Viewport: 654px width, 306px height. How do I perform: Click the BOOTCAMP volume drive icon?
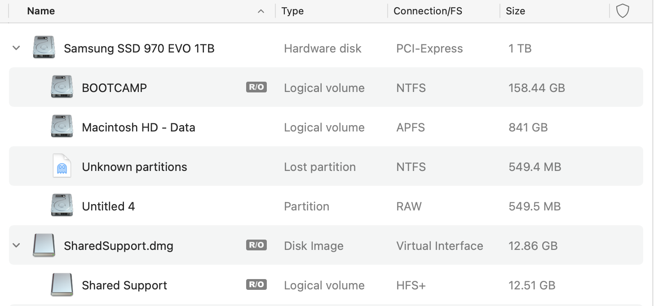point(62,87)
